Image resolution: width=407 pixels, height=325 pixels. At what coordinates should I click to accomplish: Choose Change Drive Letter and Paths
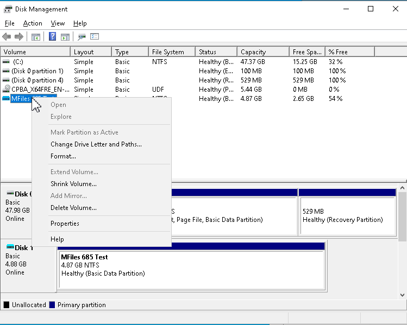pyautogui.click(x=96, y=144)
